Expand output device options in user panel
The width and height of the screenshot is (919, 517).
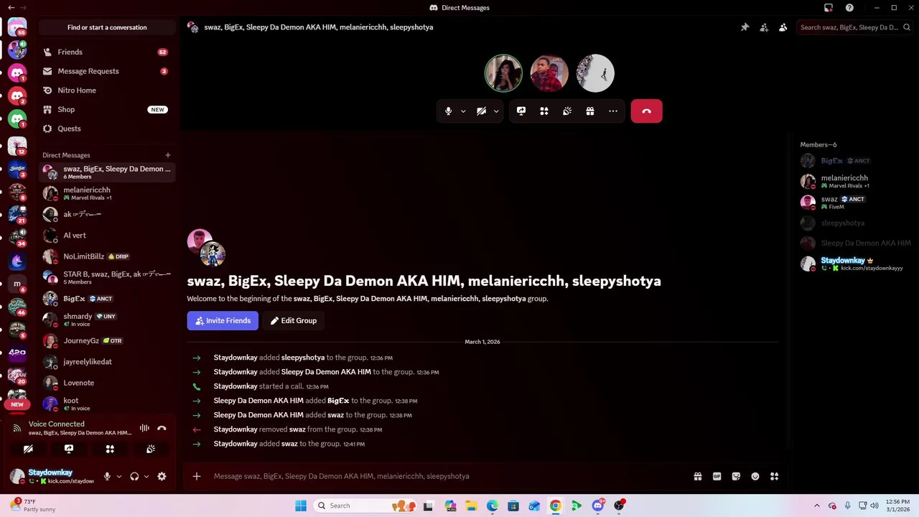click(x=146, y=476)
